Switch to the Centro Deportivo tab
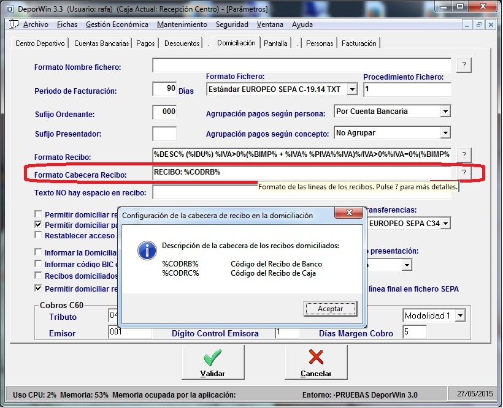 (40, 43)
